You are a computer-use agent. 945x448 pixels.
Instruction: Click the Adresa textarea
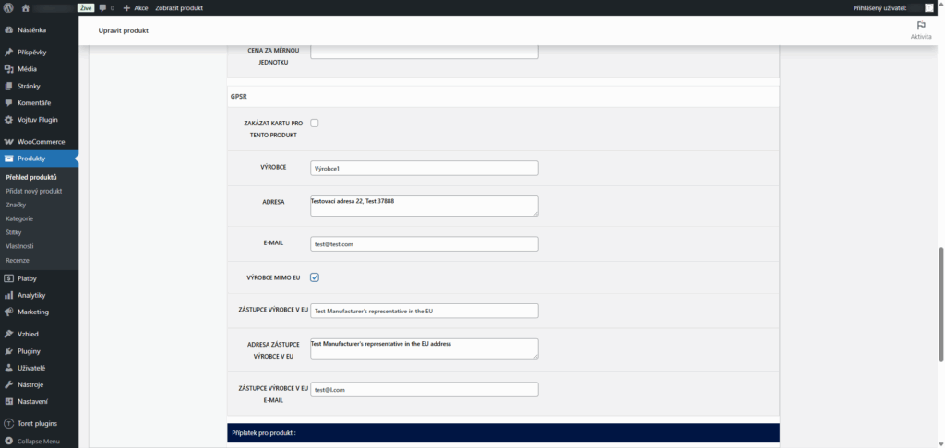coord(425,206)
